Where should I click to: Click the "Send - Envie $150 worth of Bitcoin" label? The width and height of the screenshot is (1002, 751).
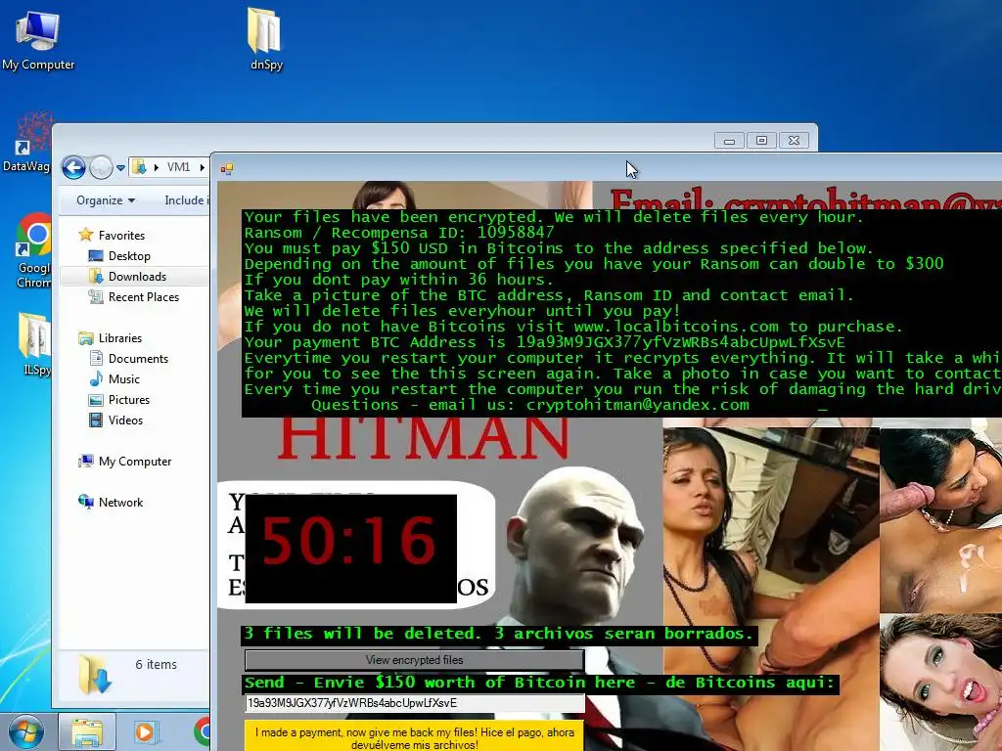coord(540,683)
